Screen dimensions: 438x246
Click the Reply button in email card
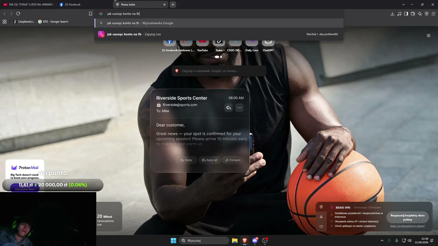[x=186, y=160]
